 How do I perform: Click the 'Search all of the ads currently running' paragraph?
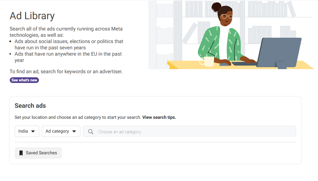coord(66,32)
